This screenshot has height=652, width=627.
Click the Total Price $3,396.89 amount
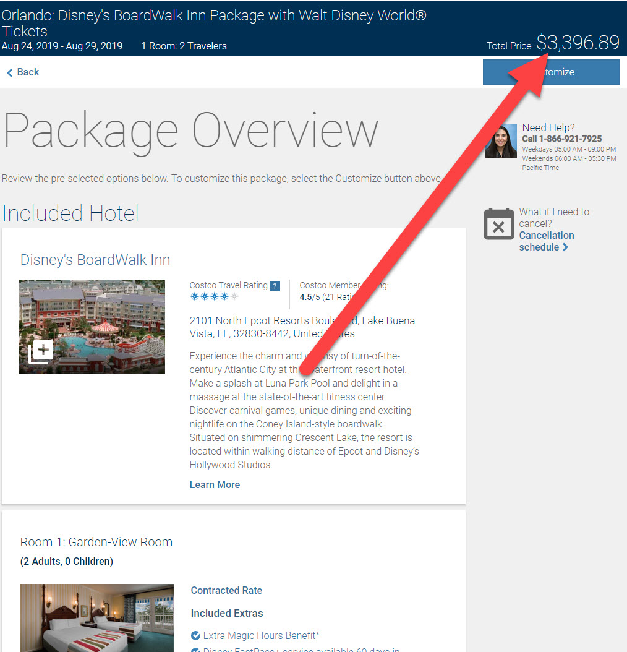(x=578, y=43)
